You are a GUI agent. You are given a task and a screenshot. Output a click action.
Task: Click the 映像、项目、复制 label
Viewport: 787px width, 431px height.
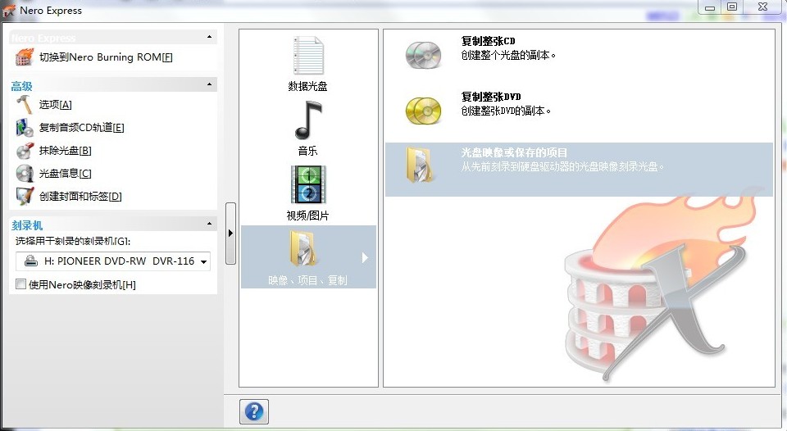307,280
